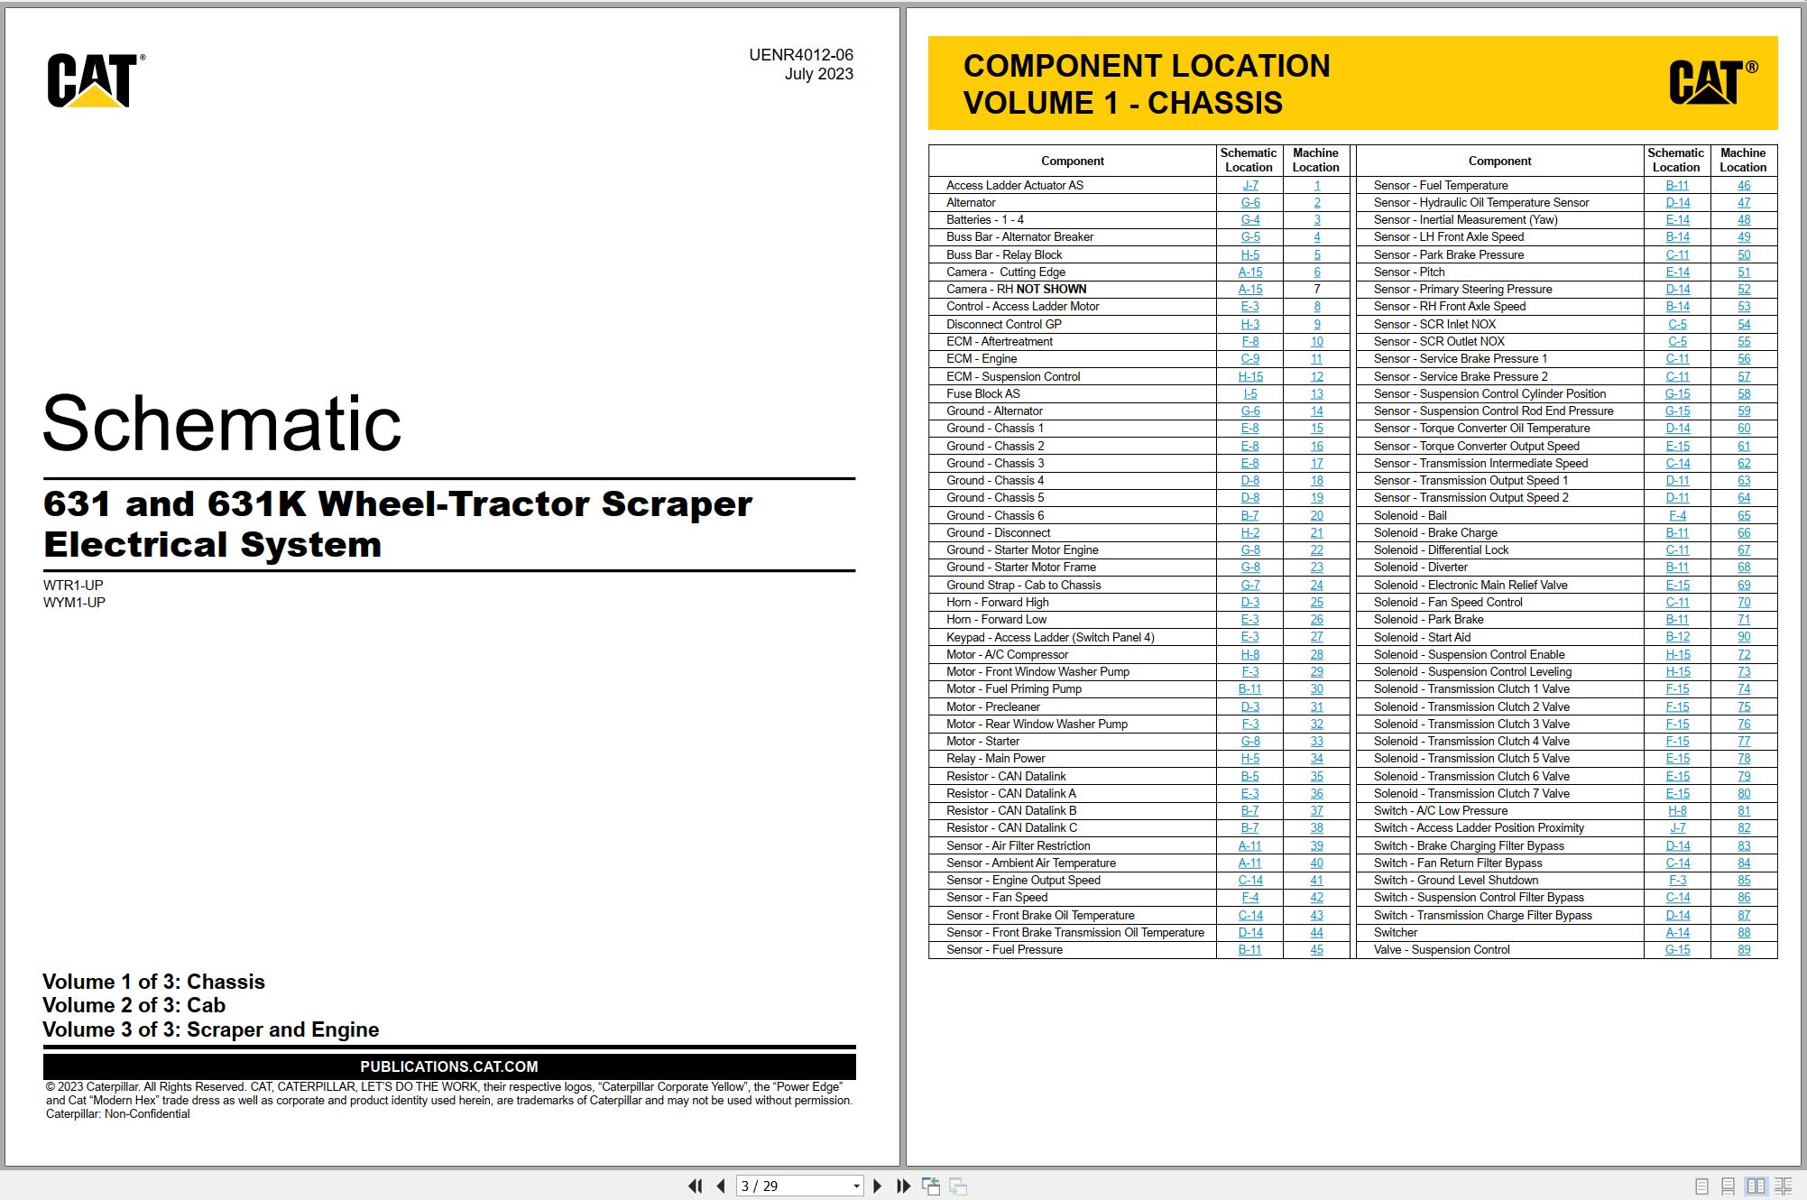Open machine location 61 for Torque Converter Output Speed
The height and width of the screenshot is (1200, 1807).
pos(1744,446)
